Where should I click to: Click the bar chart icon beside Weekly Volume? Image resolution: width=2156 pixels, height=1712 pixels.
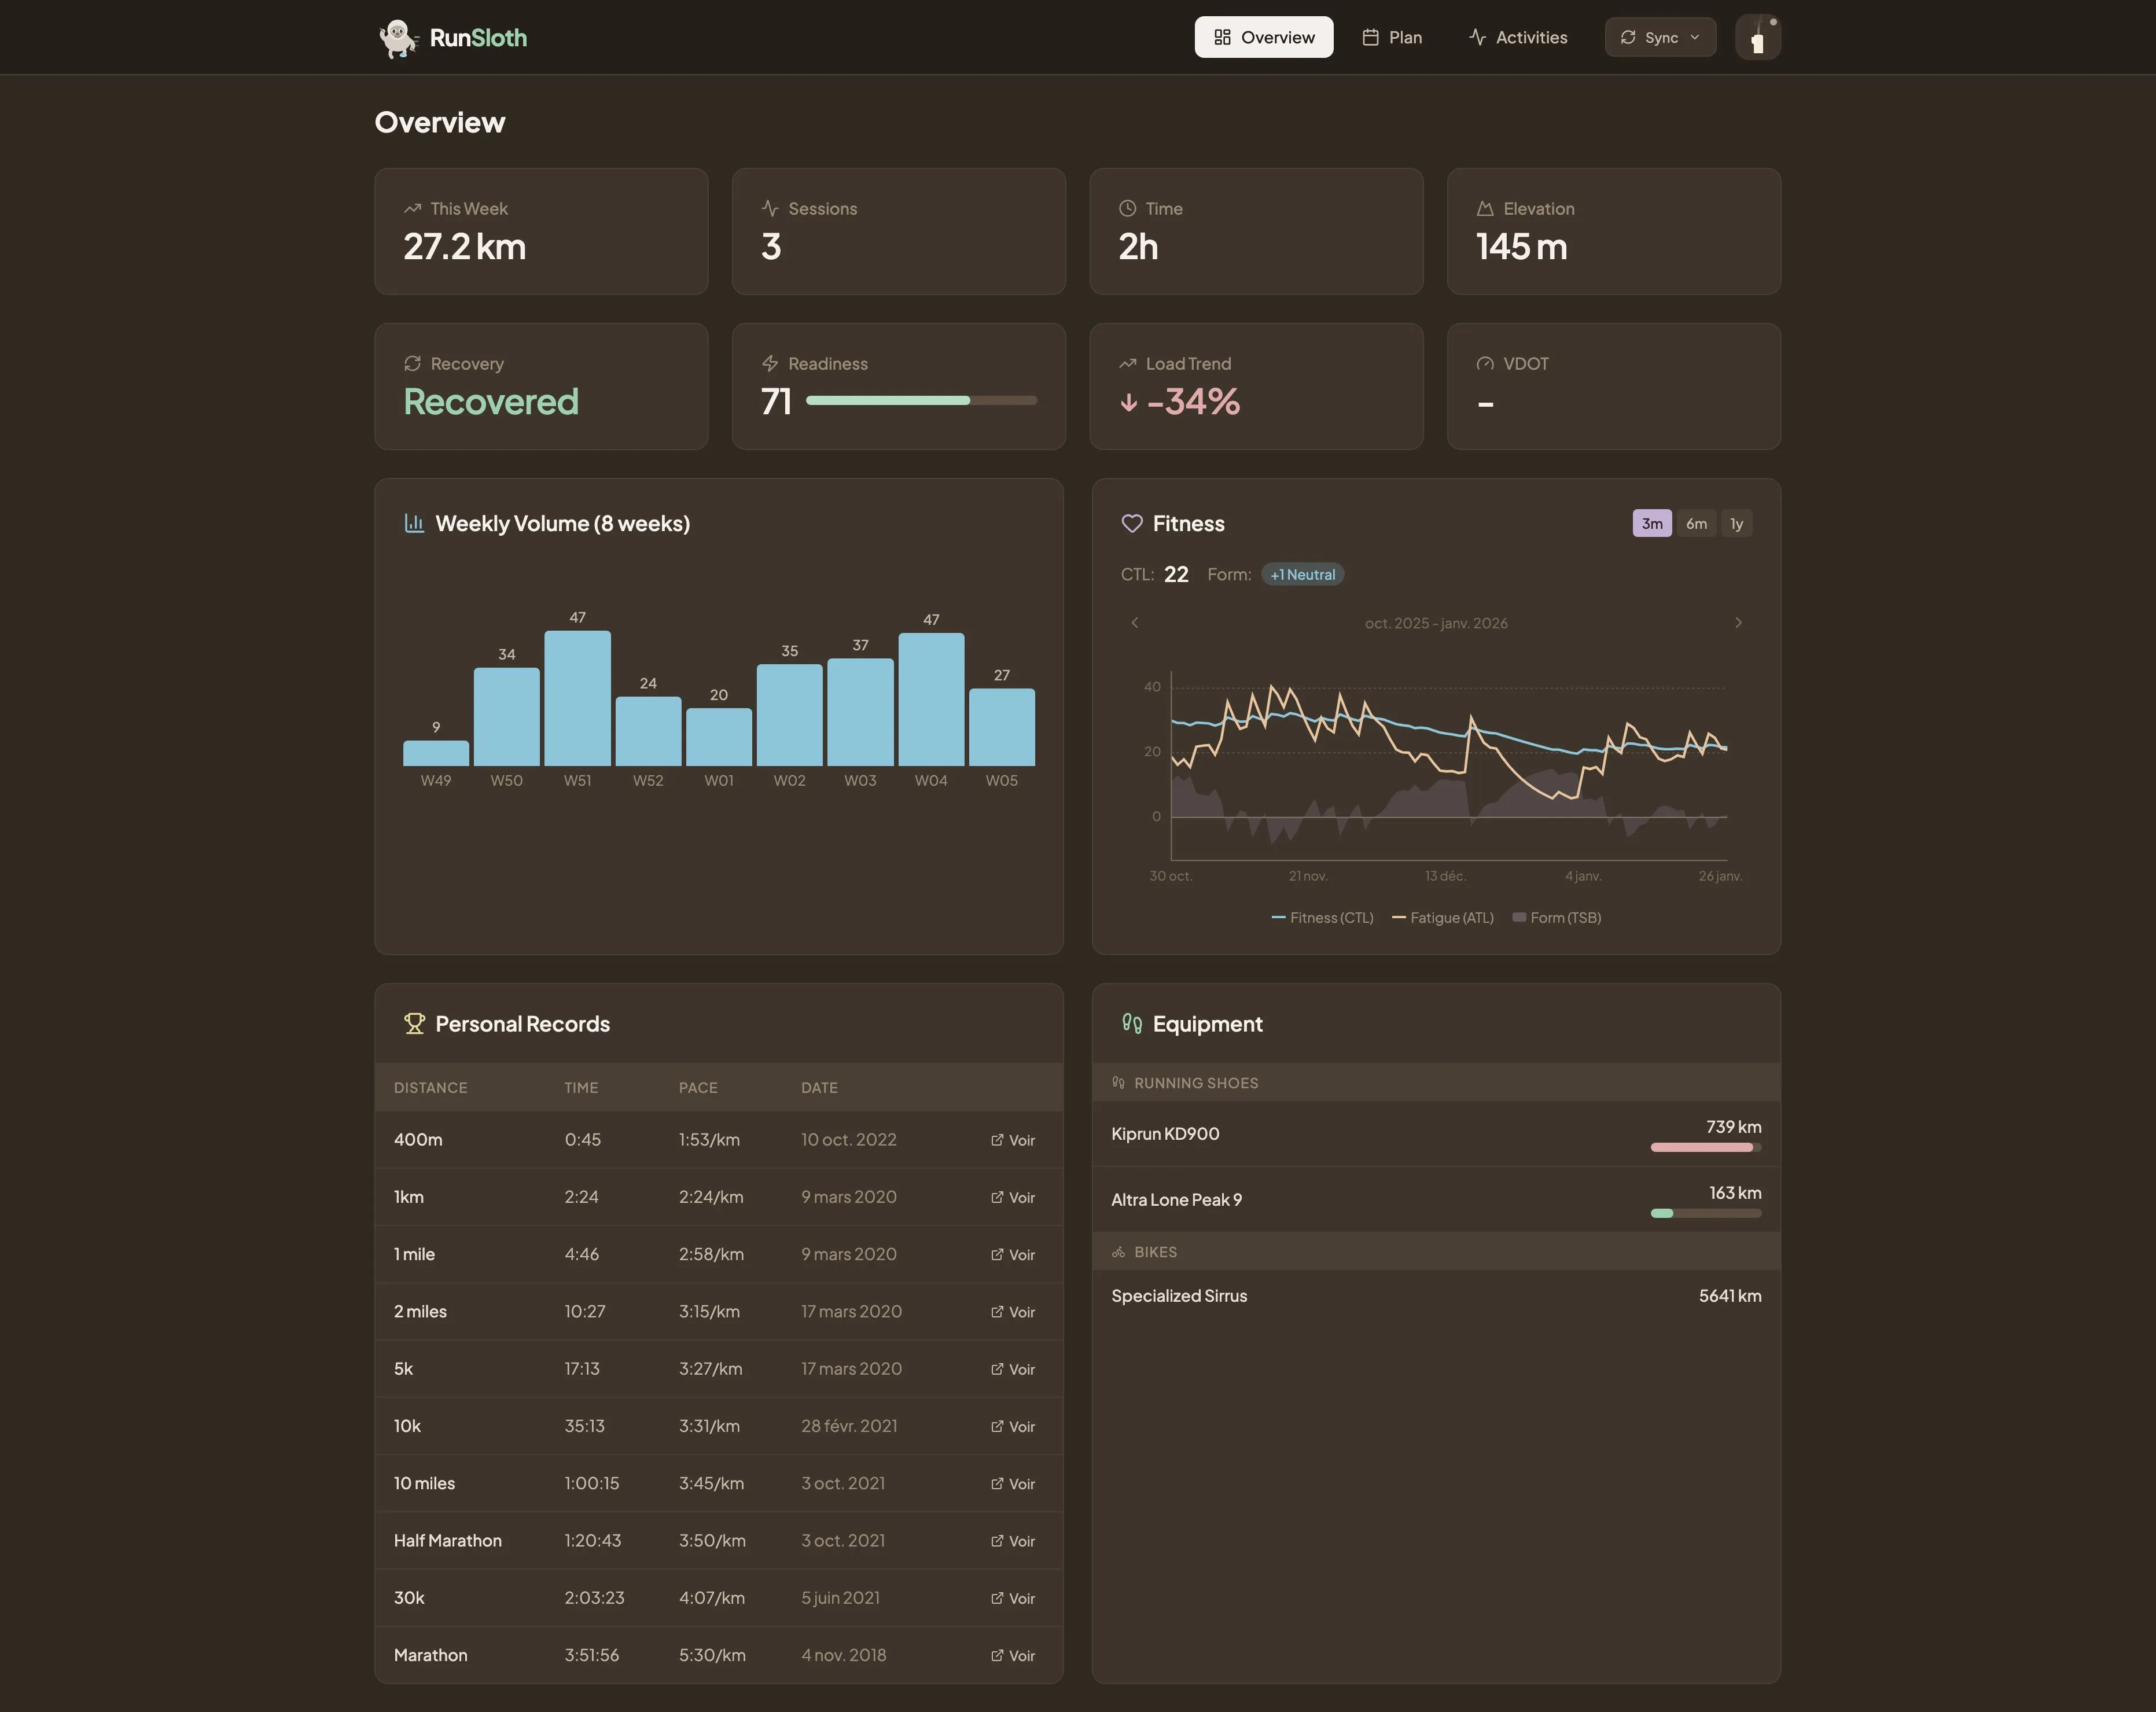[414, 523]
